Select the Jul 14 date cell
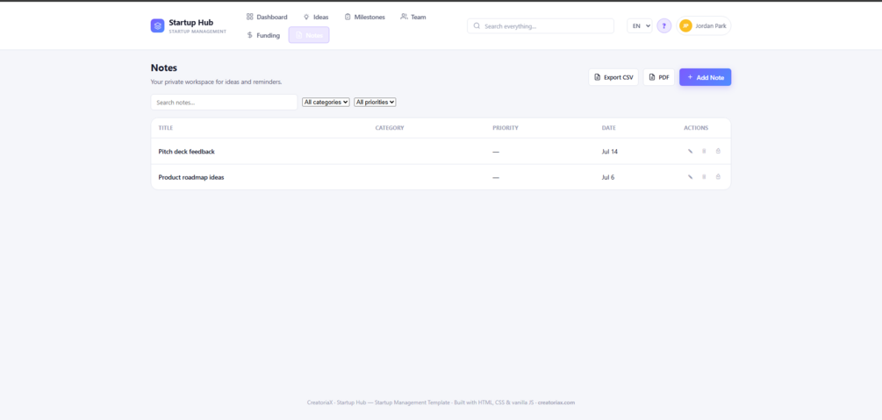 pyautogui.click(x=610, y=152)
